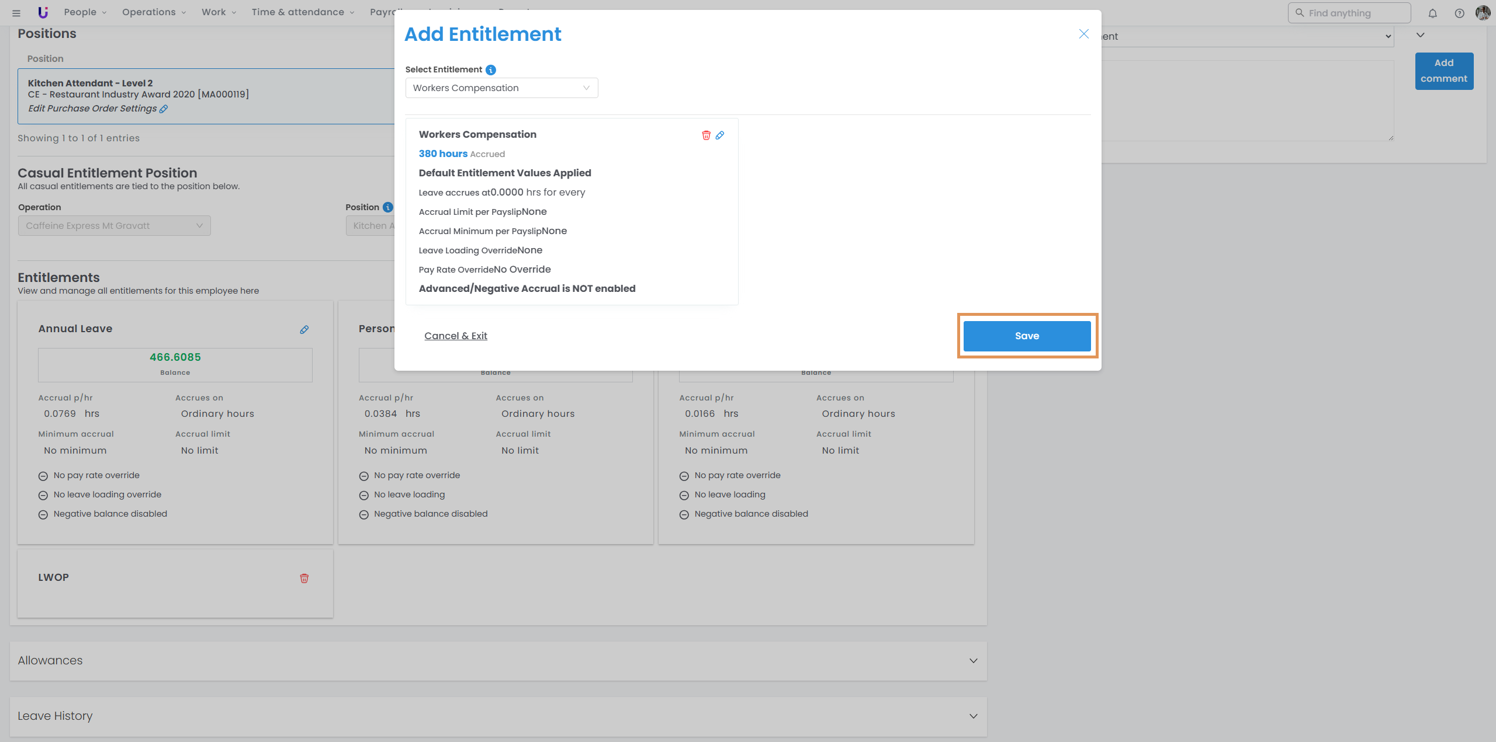The width and height of the screenshot is (1496, 742).
Task: Open the help question mark icon
Action: (1459, 13)
